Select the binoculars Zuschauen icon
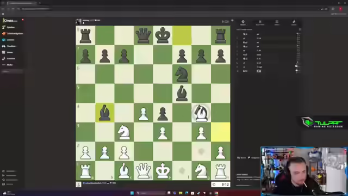 pos(4,46)
